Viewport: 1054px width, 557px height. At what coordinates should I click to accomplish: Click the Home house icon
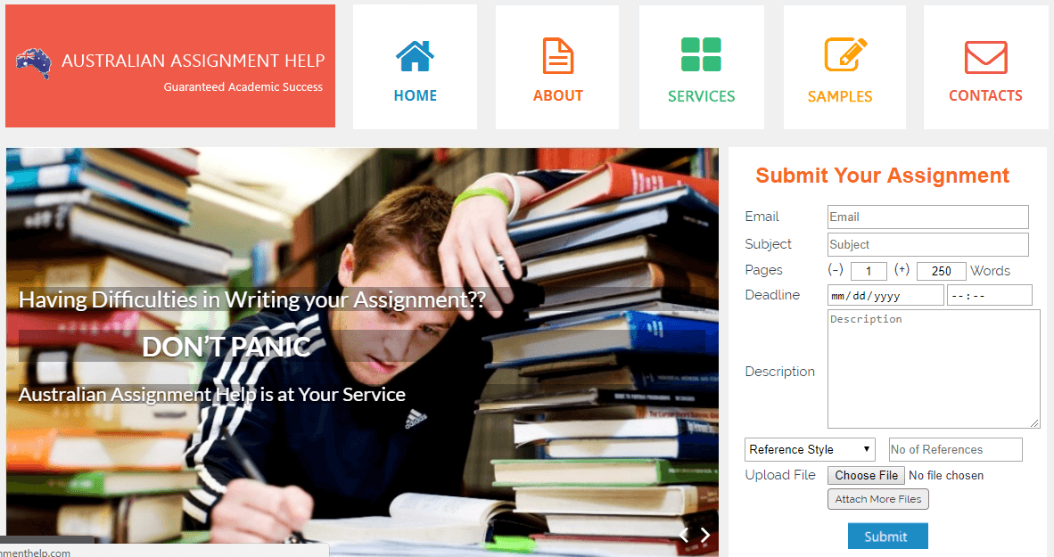pyautogui.click(x=415, y=56)
